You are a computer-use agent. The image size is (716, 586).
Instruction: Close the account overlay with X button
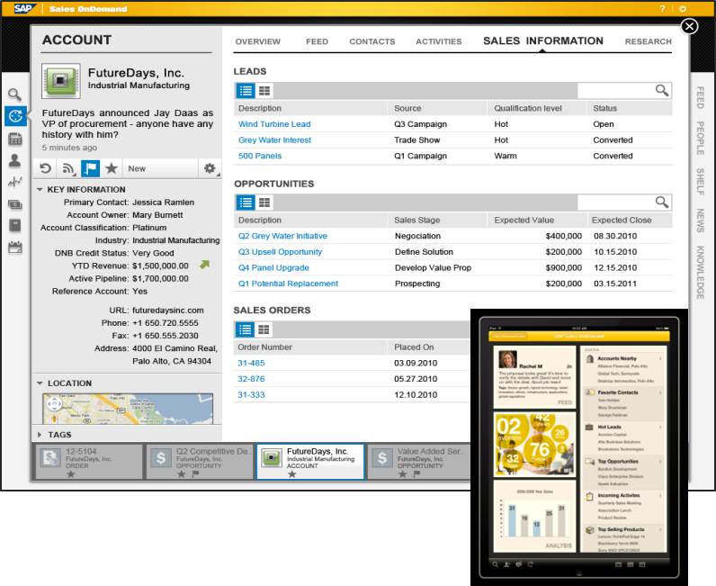[690, 26]
